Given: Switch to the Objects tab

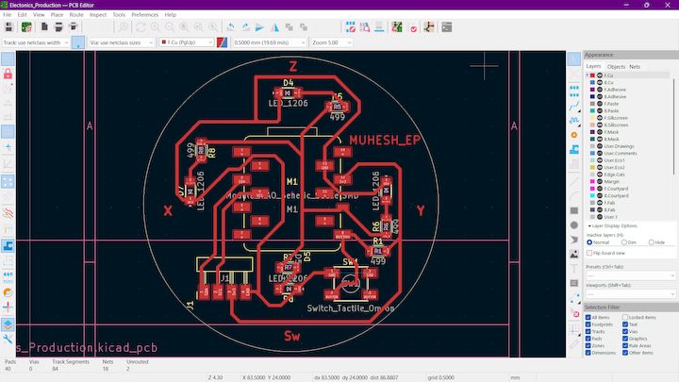Looking at the screenshot, I should [x=616, y=67].
